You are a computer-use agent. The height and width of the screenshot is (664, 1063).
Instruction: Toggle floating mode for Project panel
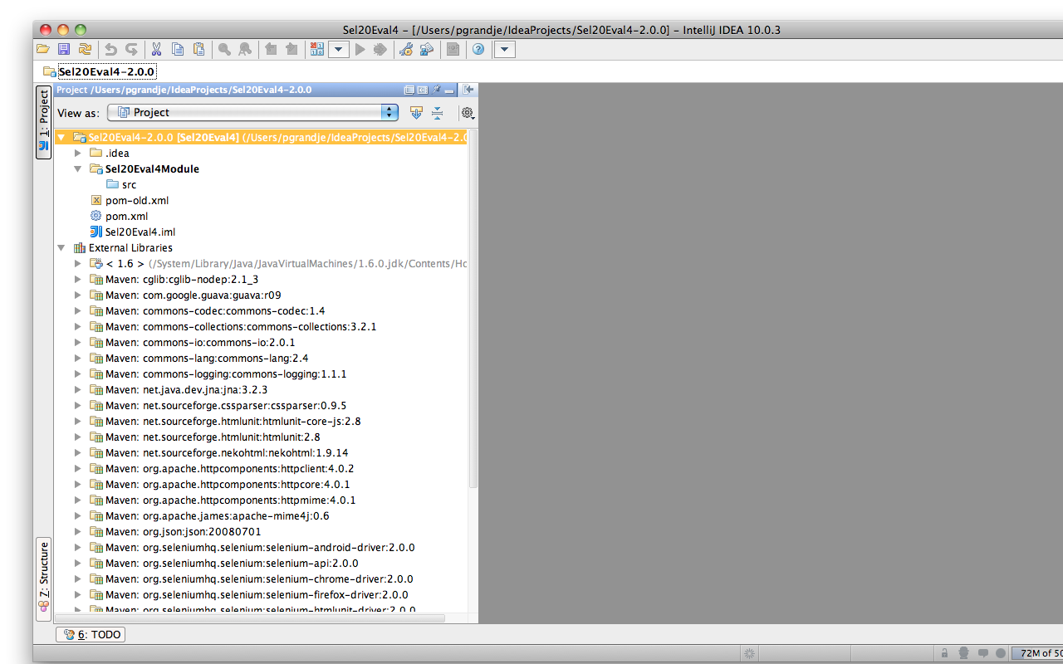point(409,90)
